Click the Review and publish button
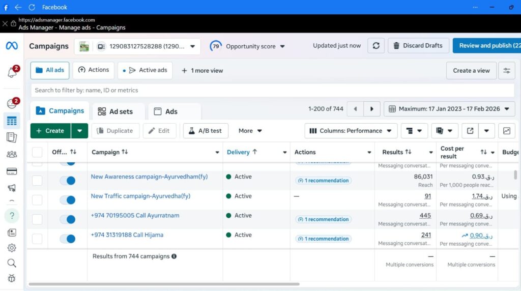This screenshot has width=521, height=291. pos(486,46)
